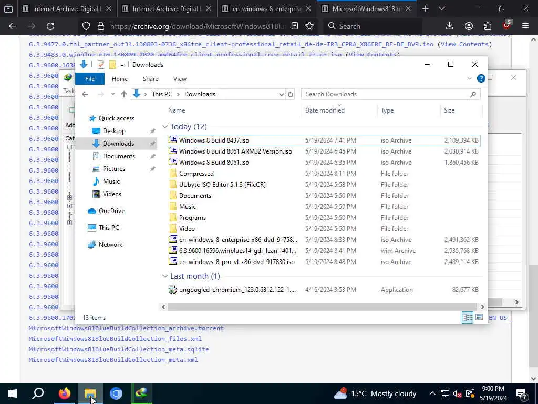Open Firefox extensions puzzle icon
Screen dimensions: 538x404
tap(488, 26)
